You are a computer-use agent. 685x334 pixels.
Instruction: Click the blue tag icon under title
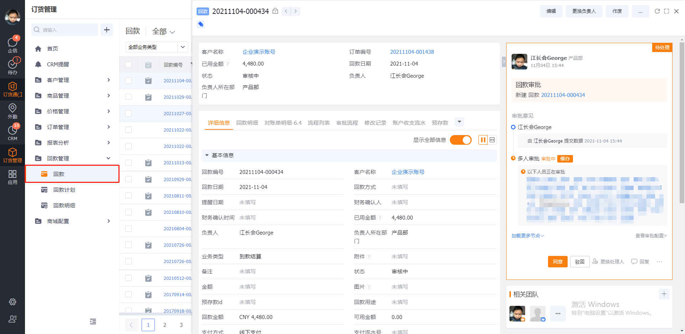click(x=201, y=24)
